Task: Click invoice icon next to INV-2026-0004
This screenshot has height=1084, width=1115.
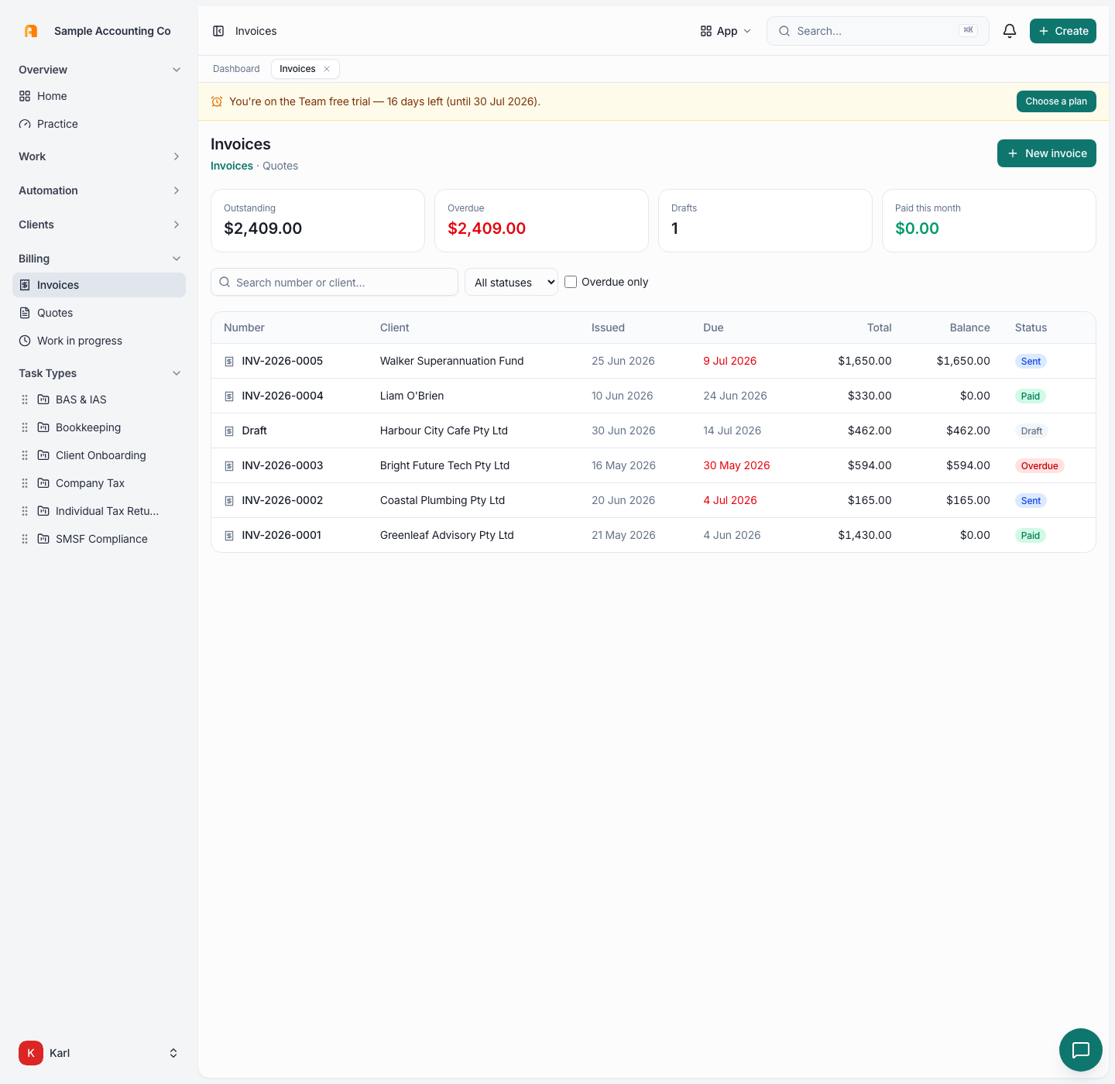Action: pos(229,396)
